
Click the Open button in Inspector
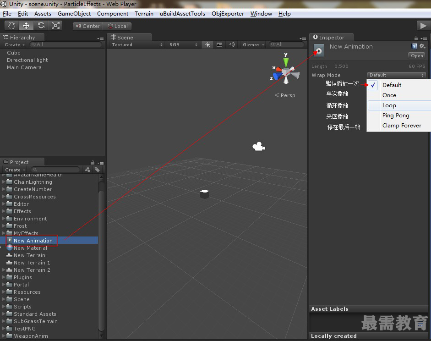pyautogui.click(x=417, y=55)
